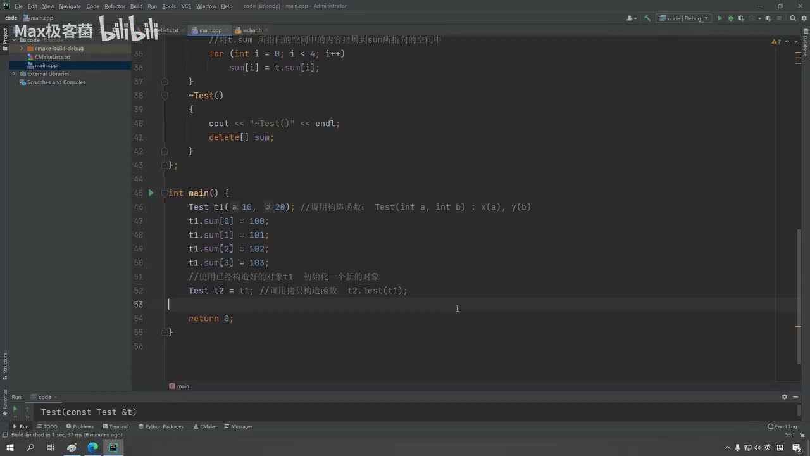Image resolution: width=810 pixels, height=456 pixels.
Task: Open the TODO tool window
Action: click(47, 426)
